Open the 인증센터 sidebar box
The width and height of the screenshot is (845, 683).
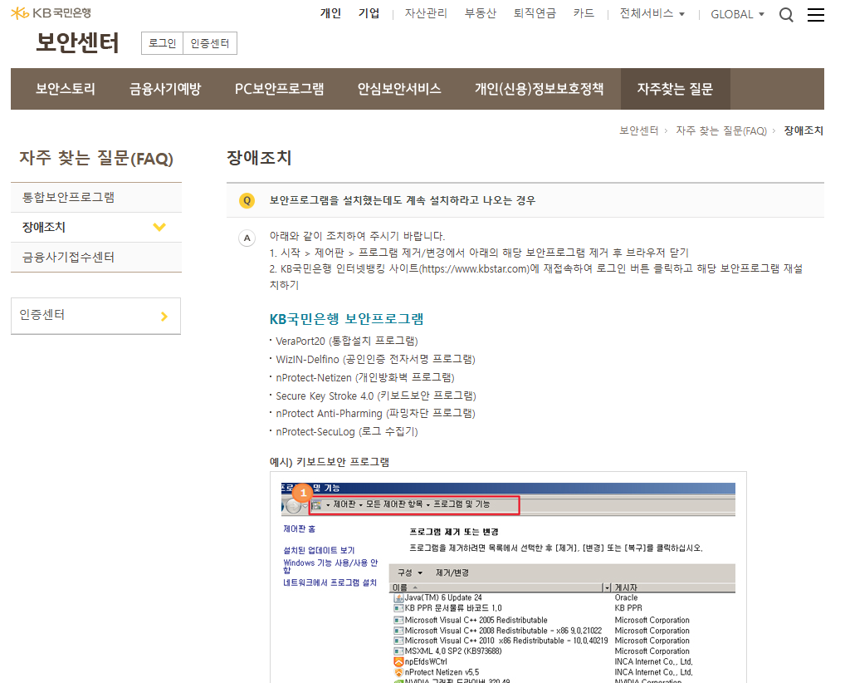96,316
